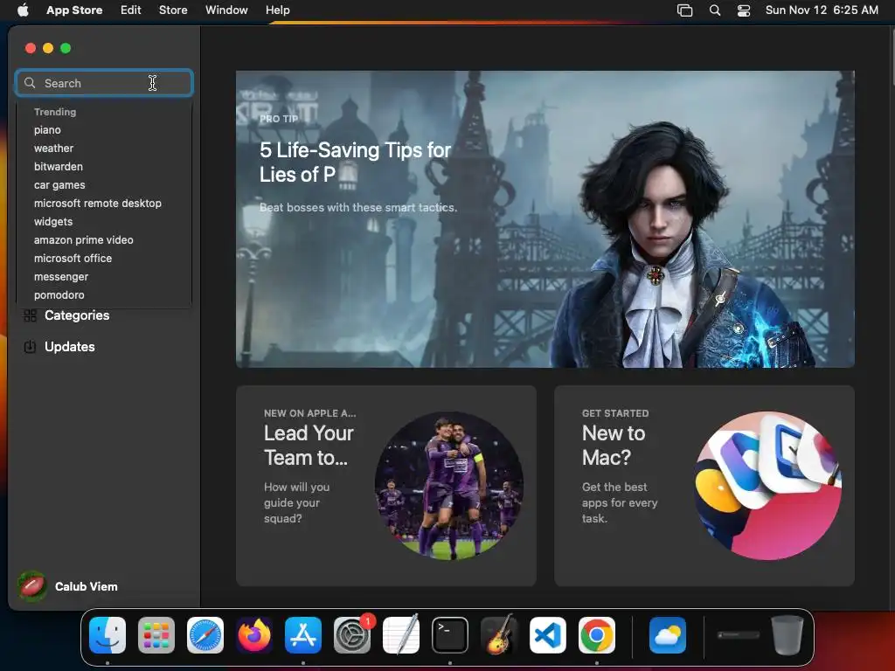
Task: Click the Categories grid icon
Action: [31, 315]
